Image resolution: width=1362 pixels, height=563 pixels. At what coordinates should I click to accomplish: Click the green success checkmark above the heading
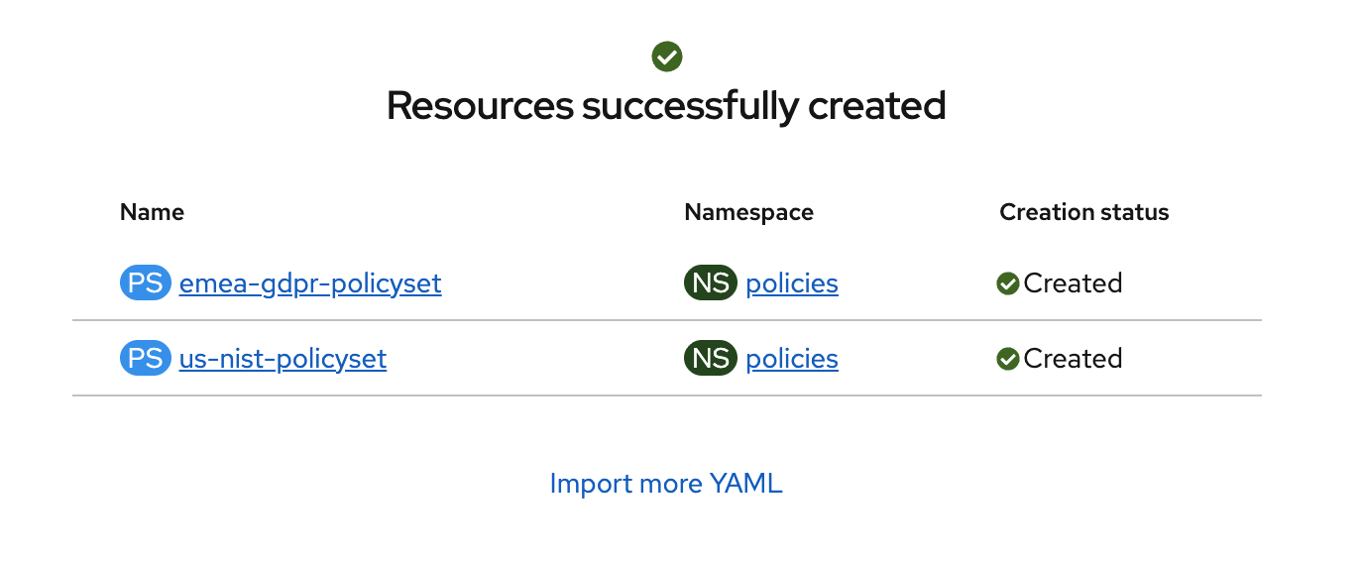coord(667,56)
